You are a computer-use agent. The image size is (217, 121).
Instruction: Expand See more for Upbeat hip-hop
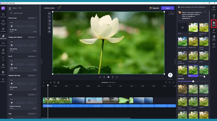pos(32,76)
